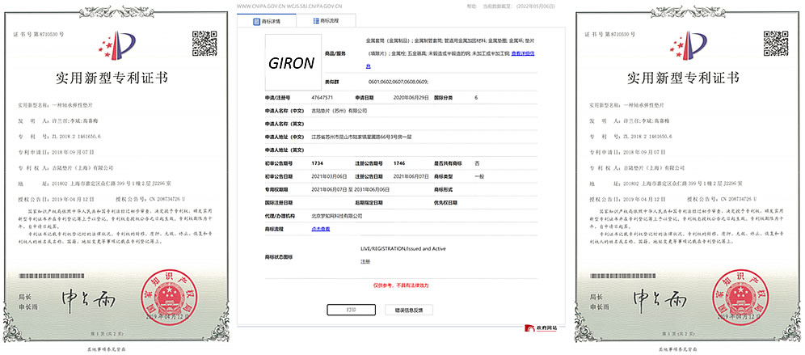Click preliminary announcement issue 1734
Image resolution: width=805 pixels, height=355 pixels.
(x=316, y=163)
